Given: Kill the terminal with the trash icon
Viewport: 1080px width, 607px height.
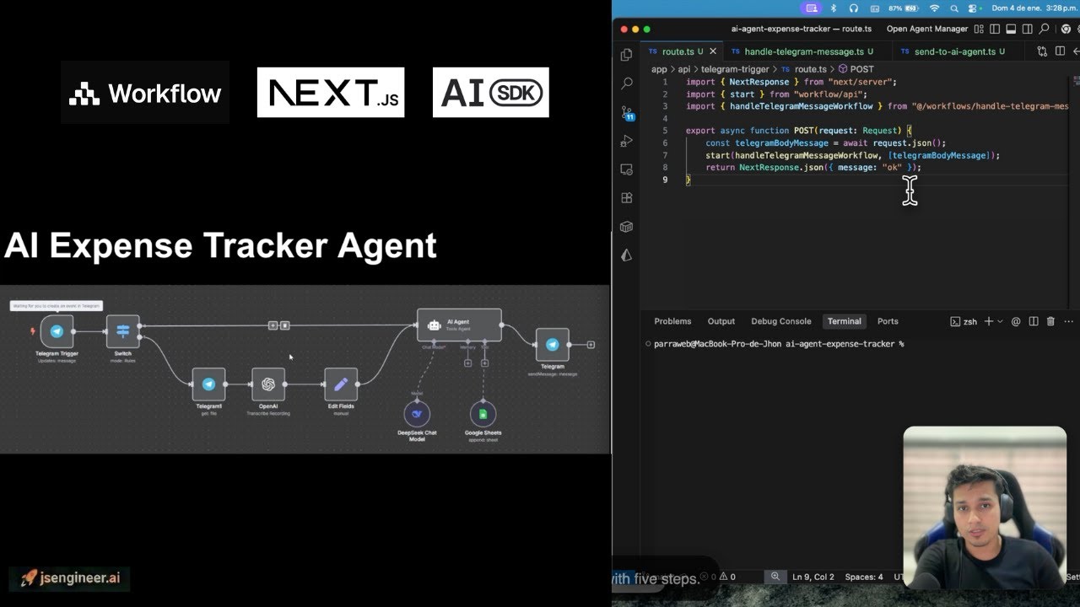Looking at the screenshot, I should (x=1050, y=321).
